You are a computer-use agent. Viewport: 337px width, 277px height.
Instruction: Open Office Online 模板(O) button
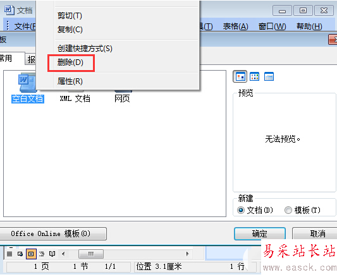click(53, 233)
